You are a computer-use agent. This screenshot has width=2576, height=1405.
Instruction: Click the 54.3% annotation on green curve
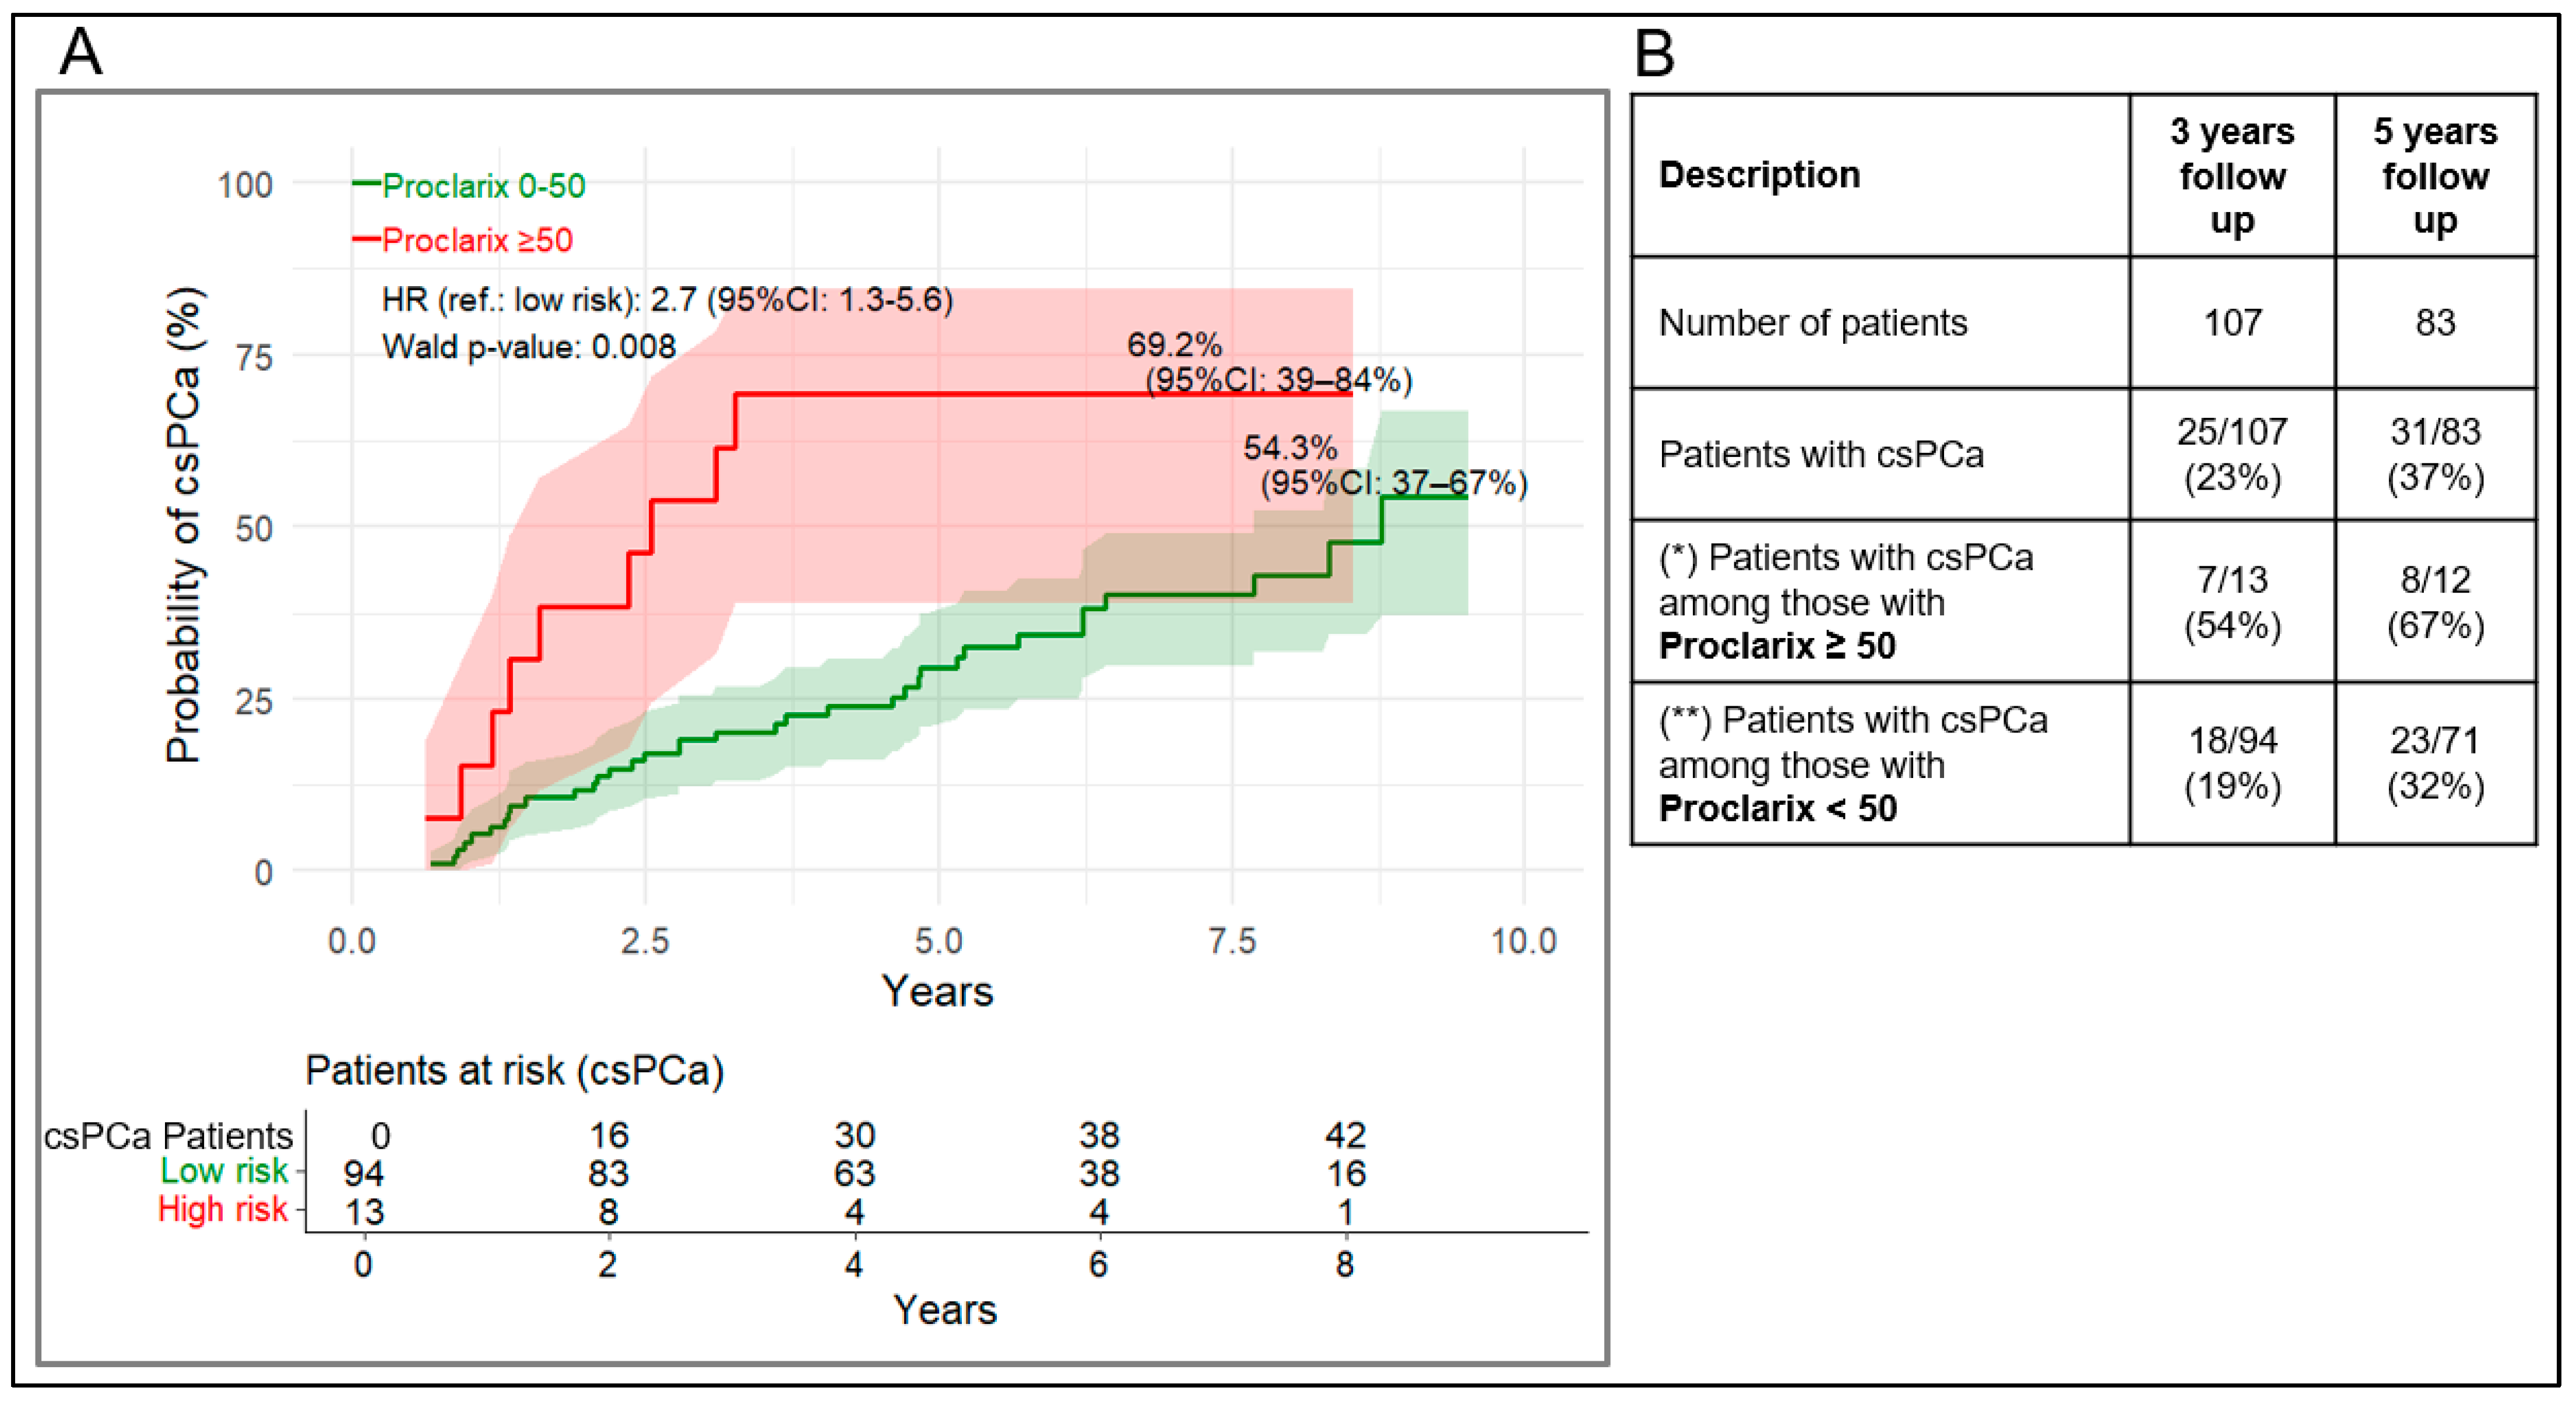pyautogui.click(x=1290, y=448)
